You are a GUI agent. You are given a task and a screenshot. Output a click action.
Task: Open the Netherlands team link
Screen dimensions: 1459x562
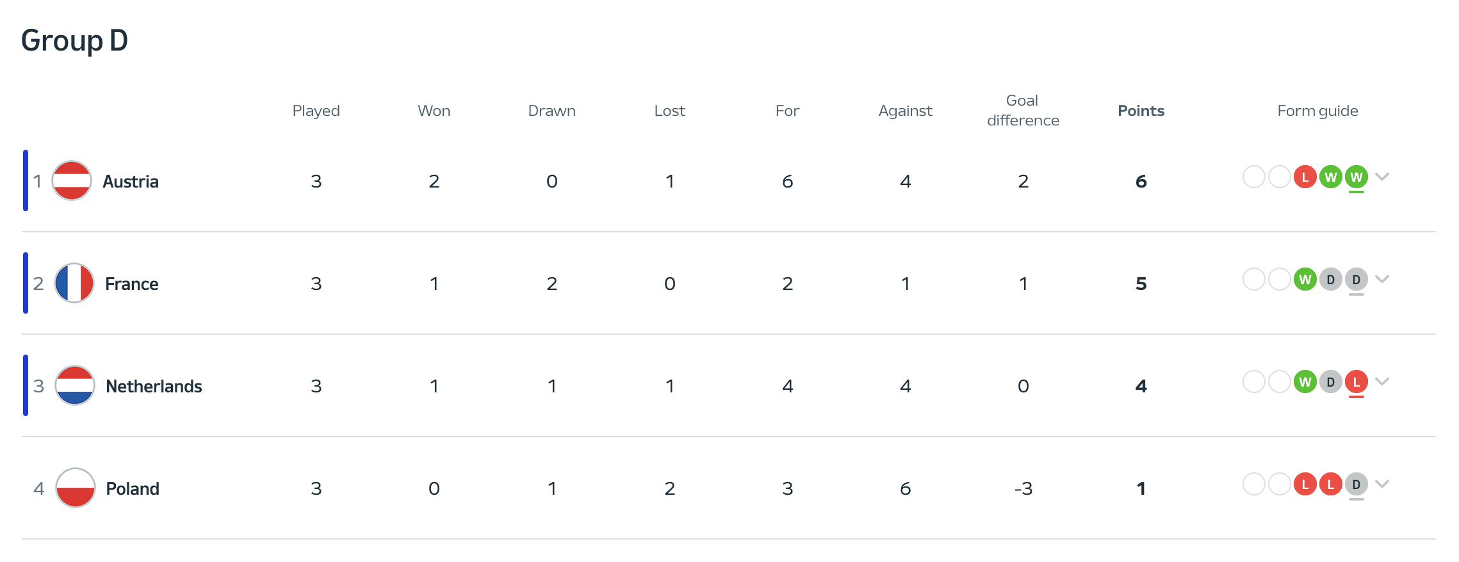154,386
